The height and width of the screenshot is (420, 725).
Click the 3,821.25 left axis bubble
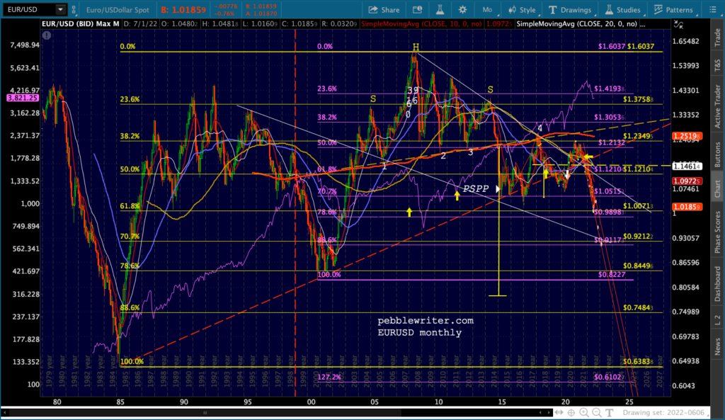[23, 98]
